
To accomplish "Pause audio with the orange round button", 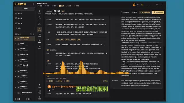I will tap(49, 86).
